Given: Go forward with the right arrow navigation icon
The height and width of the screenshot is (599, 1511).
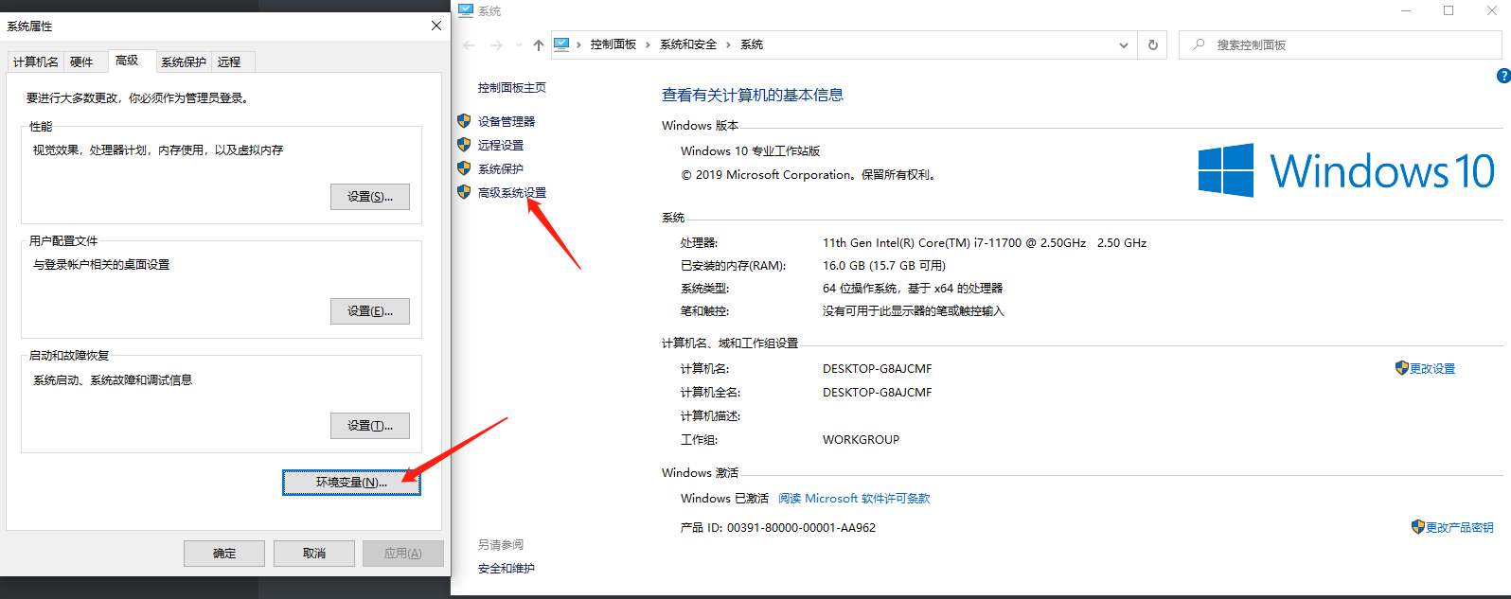Looking at the screenshot, I should tap(497, 44).
